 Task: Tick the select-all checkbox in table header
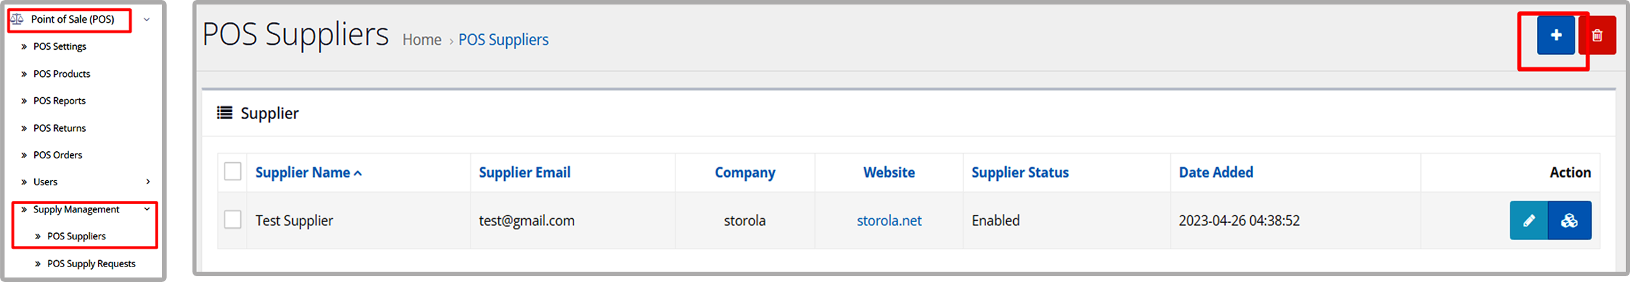pos(232,171)
